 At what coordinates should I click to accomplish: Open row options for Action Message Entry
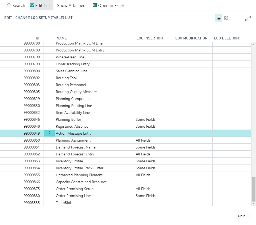coord(49,133)
